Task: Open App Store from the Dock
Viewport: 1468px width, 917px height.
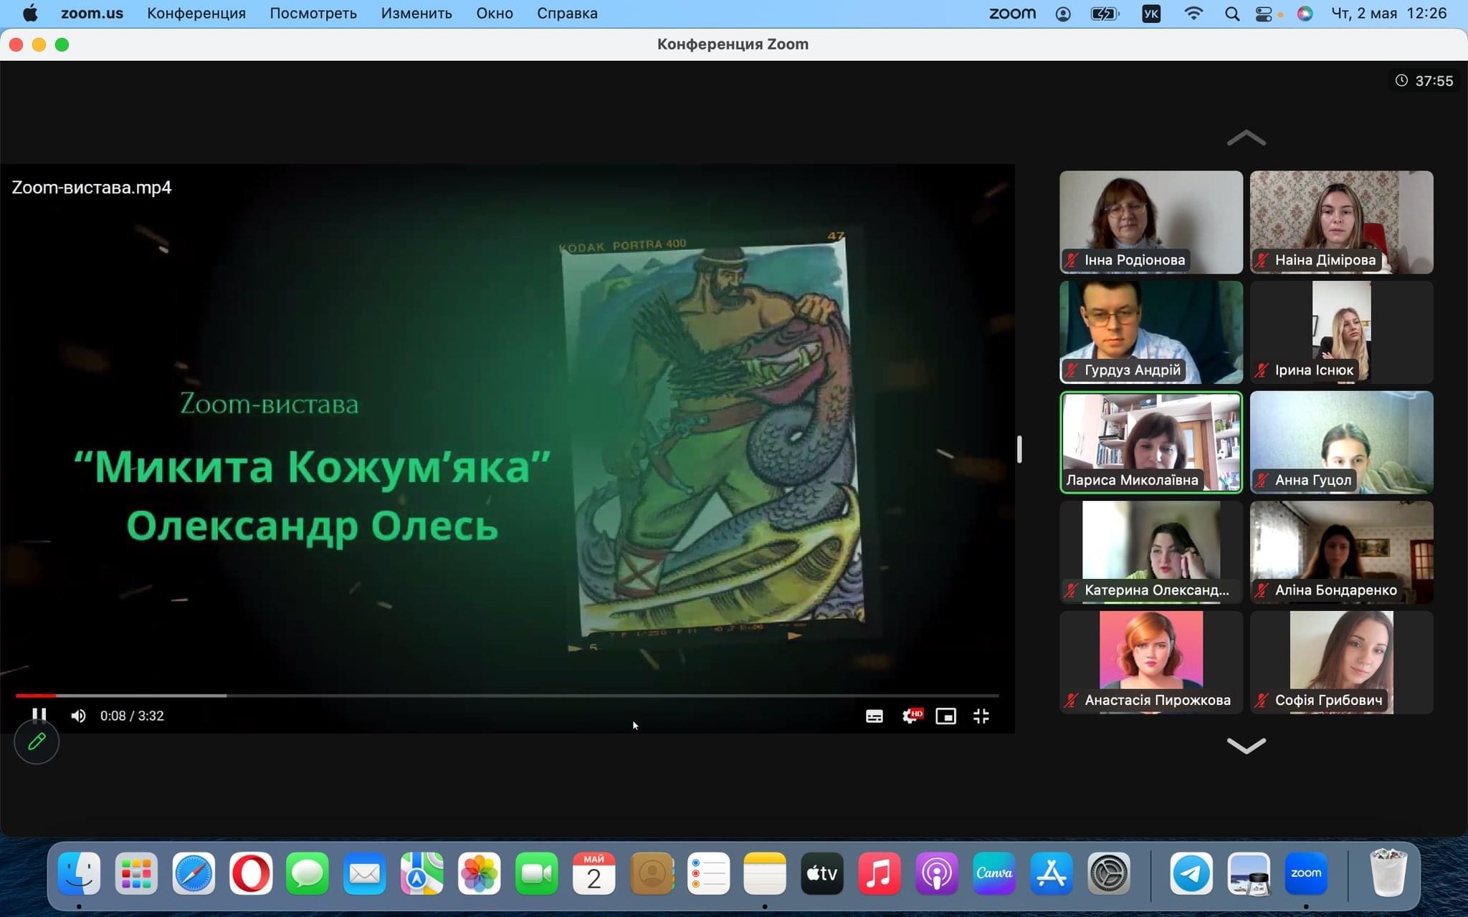Action: pyautogui.click(x=1052, y=873)
